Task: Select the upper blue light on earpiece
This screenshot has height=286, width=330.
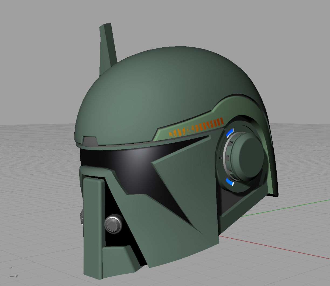Action: click(x=229, y=132)
